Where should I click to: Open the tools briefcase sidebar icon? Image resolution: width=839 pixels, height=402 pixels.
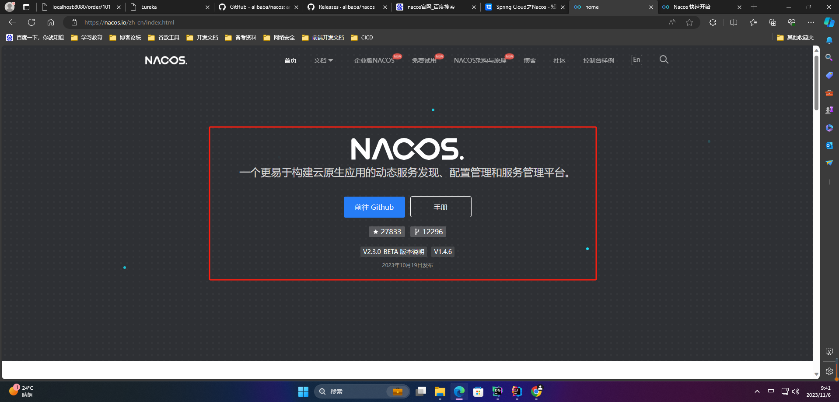pos(829,93)
